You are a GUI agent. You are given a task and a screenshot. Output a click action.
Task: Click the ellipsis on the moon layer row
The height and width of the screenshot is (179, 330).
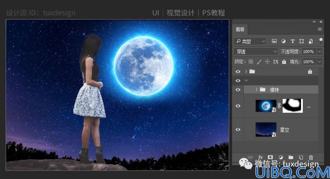309,107
